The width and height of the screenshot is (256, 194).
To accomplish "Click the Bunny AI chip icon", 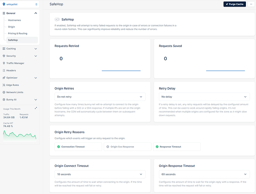I will click(4, 100).
